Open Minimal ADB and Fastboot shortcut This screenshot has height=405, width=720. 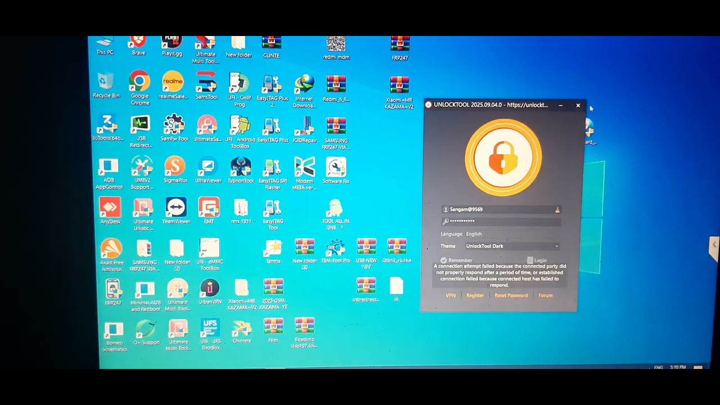(146, 296)
